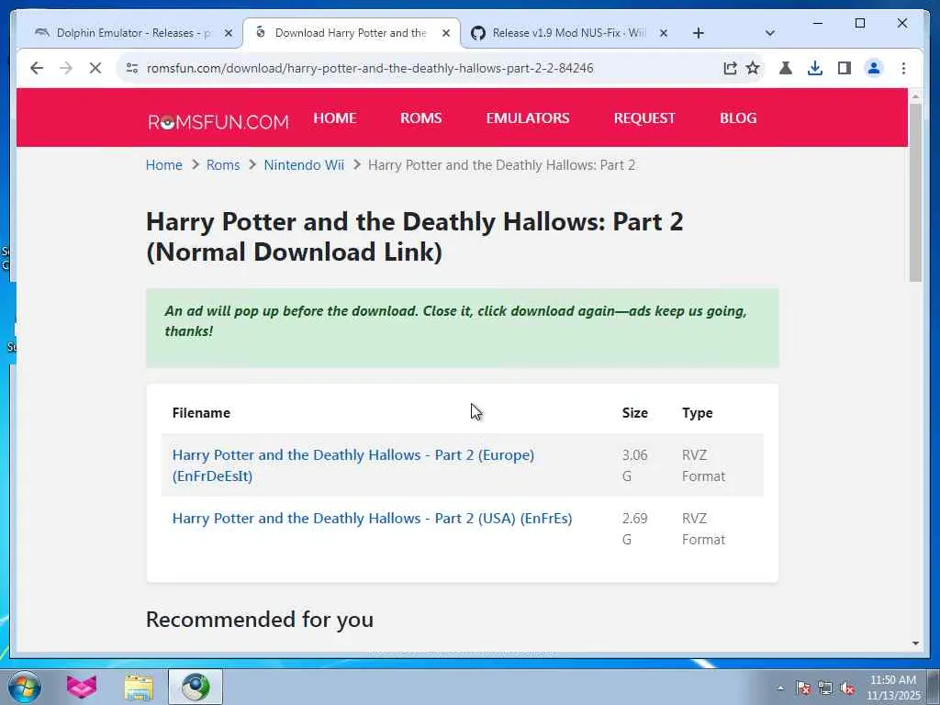940x705 pixels.
Task: Share this page via share icon
Action: [730, 68]
